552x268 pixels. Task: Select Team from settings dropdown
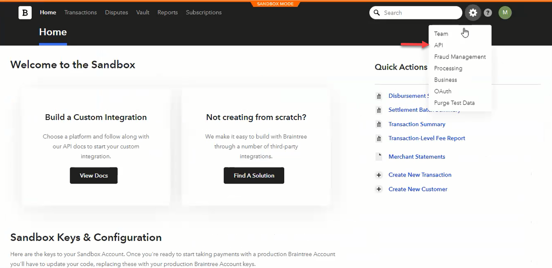[x=441, y=34]
